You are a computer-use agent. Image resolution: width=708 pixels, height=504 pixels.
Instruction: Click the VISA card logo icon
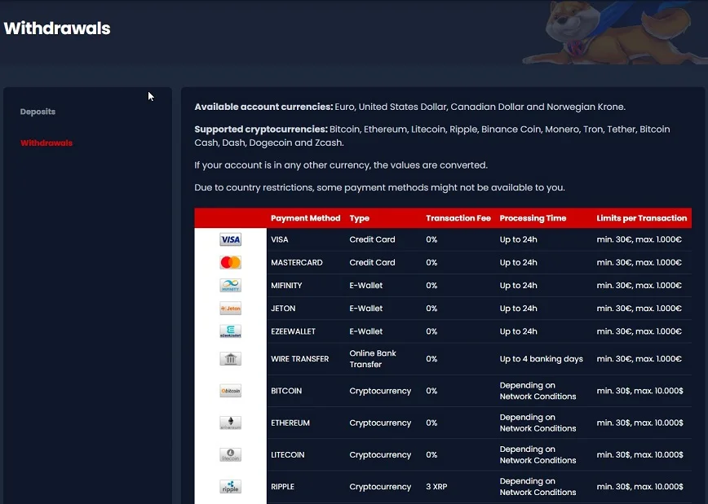coord(230,239)
